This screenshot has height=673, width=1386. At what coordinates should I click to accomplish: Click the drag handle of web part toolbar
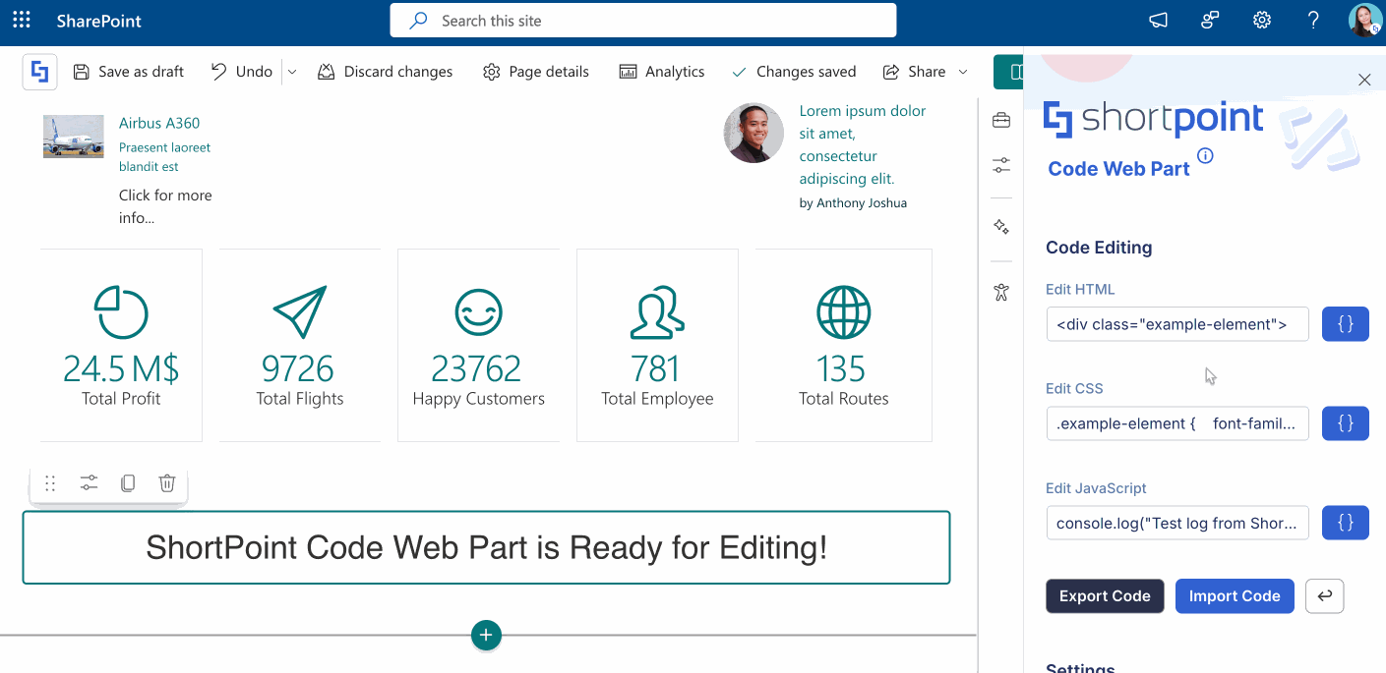[50, 482]
